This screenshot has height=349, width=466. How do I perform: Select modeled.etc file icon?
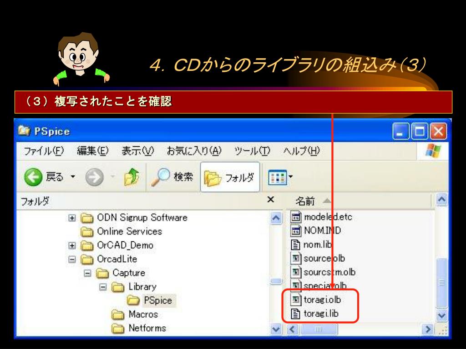coord(295,217)
